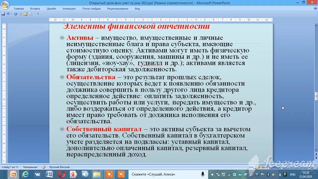Switch to the Главная ribbon tab
318x179 pixels.
click(x=19, y=9)
